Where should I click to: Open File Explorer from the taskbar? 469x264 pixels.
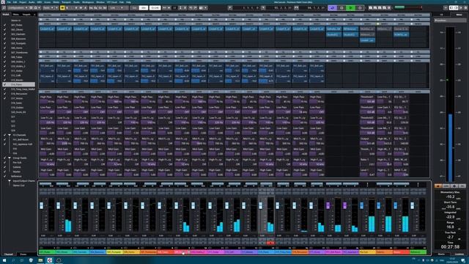pos(40,260)
